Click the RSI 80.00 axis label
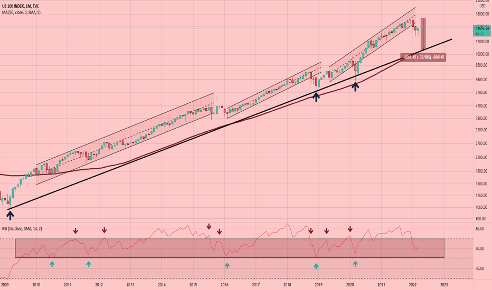Viewport: 492px width, 290px height. 480,228
